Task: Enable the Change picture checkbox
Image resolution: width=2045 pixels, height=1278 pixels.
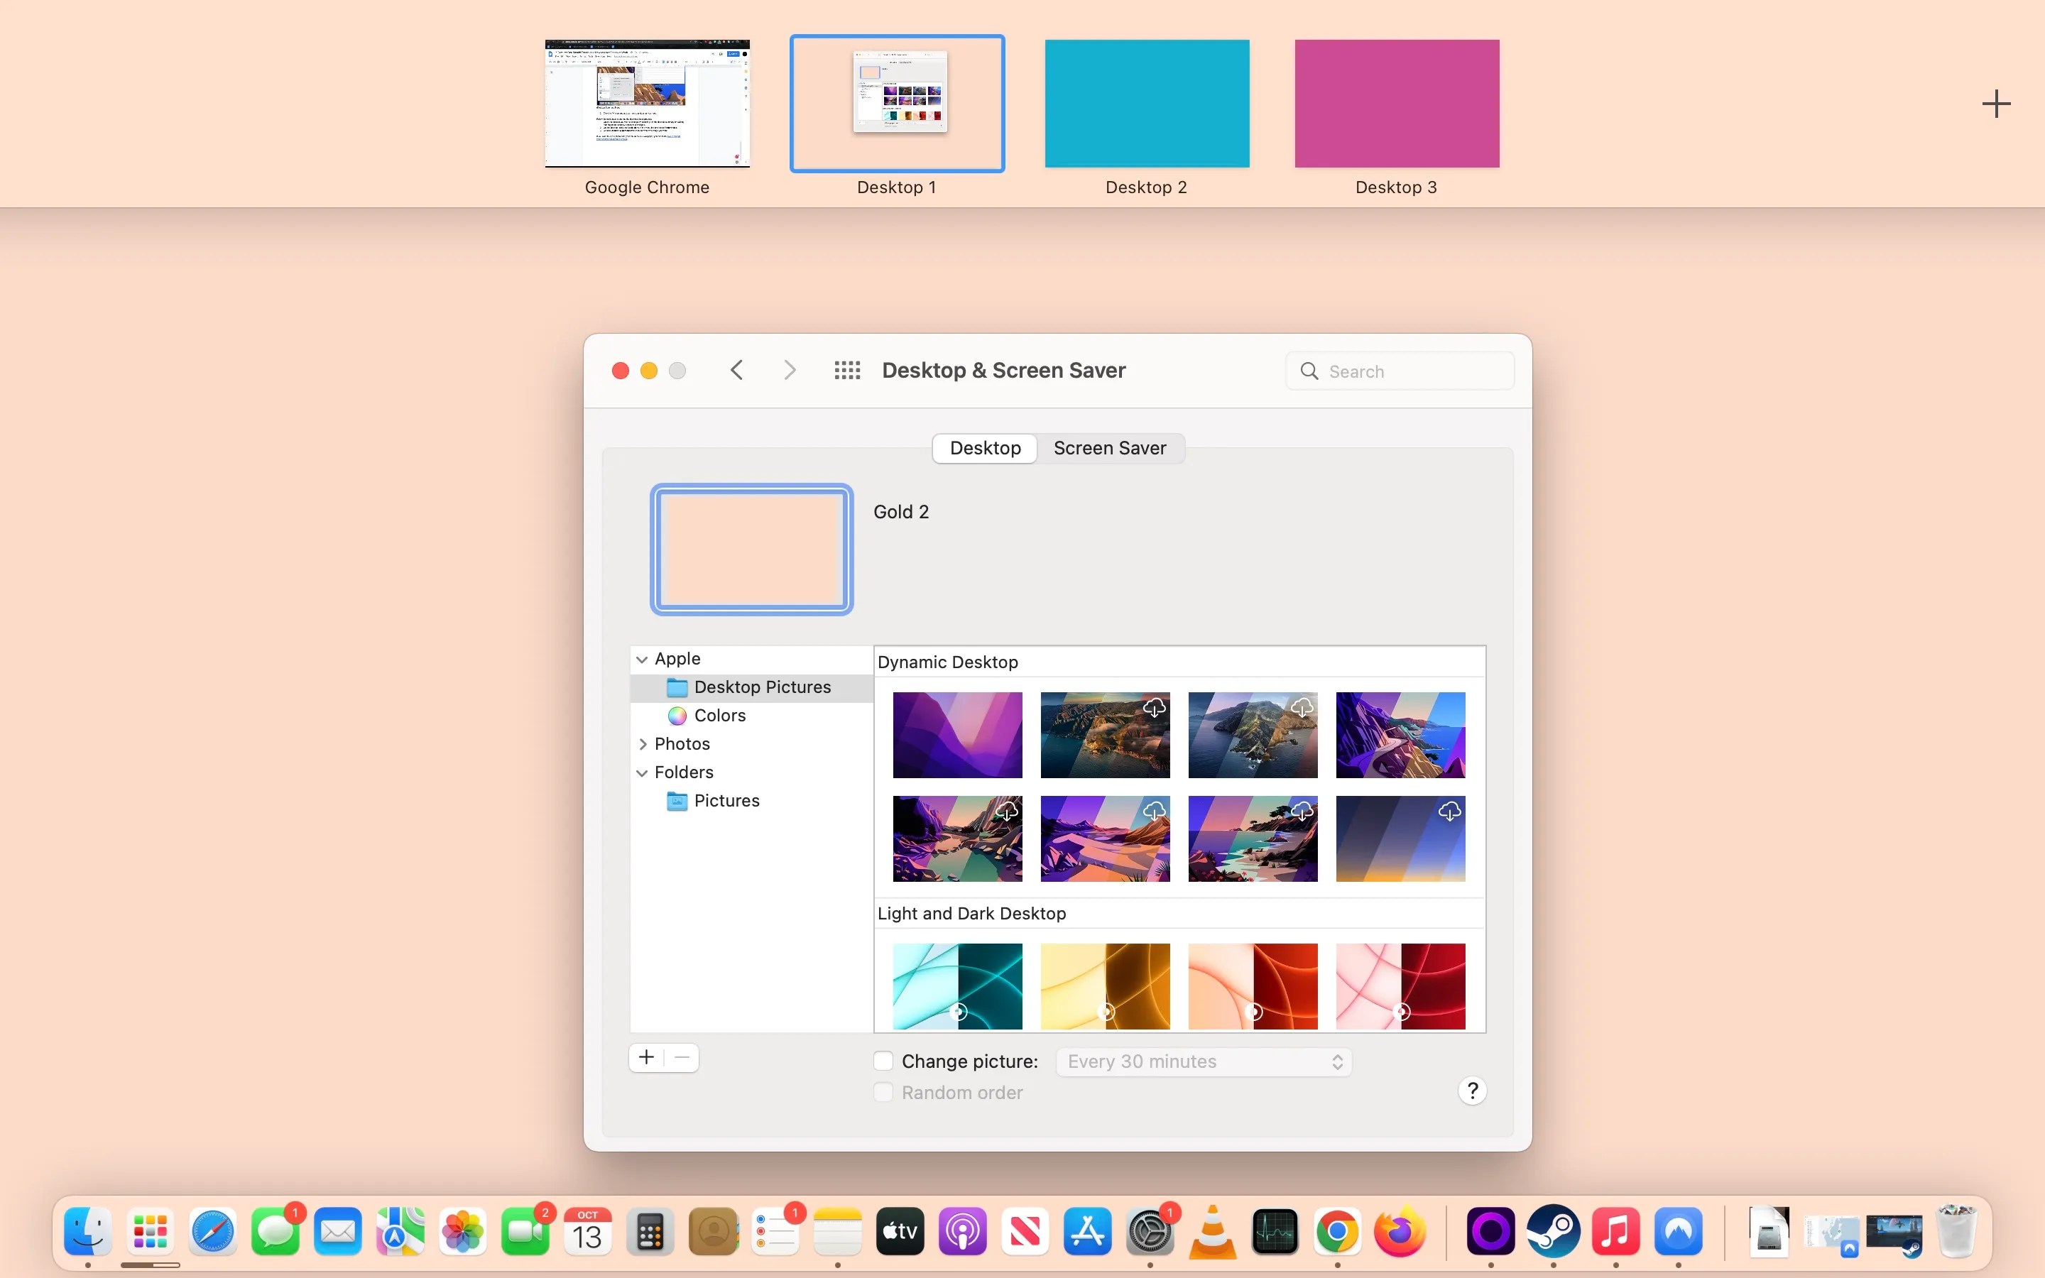Action: 883,1060
